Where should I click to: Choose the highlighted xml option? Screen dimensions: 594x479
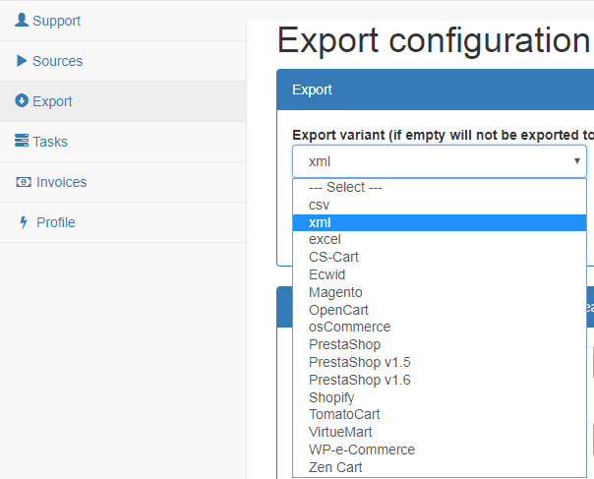[x=440, y=222]
